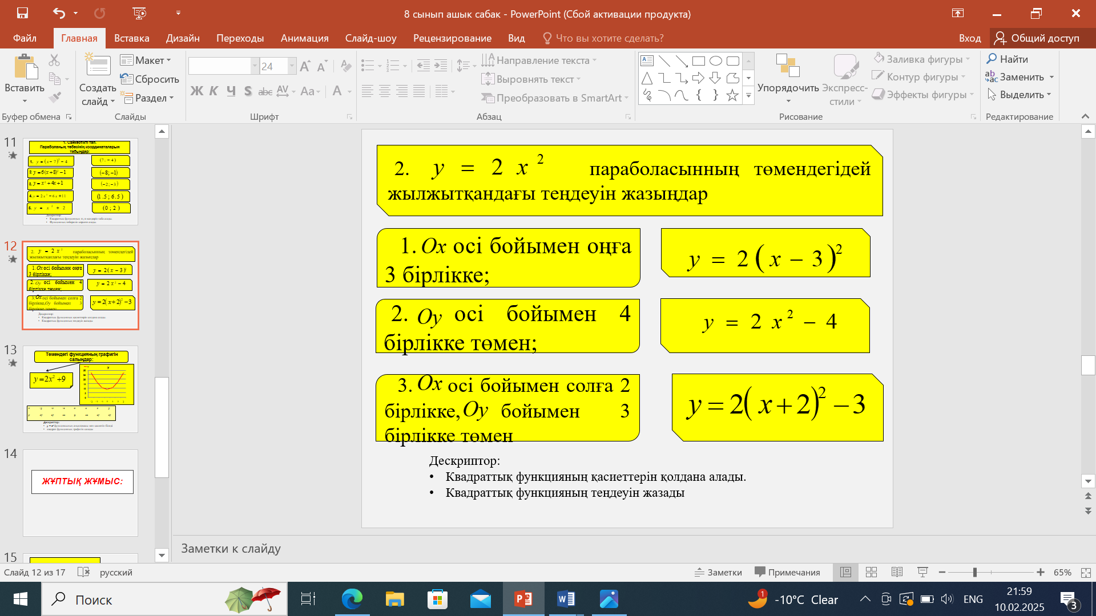The image size is (1096, 616).
Task: Toggle bold Ж formatting
Action: pyautogui.click(x=196, y=91)
